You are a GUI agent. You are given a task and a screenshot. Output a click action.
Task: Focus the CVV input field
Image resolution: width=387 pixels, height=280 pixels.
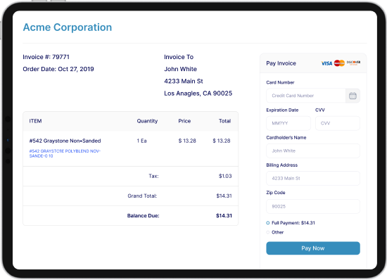(x=337, y=123)
